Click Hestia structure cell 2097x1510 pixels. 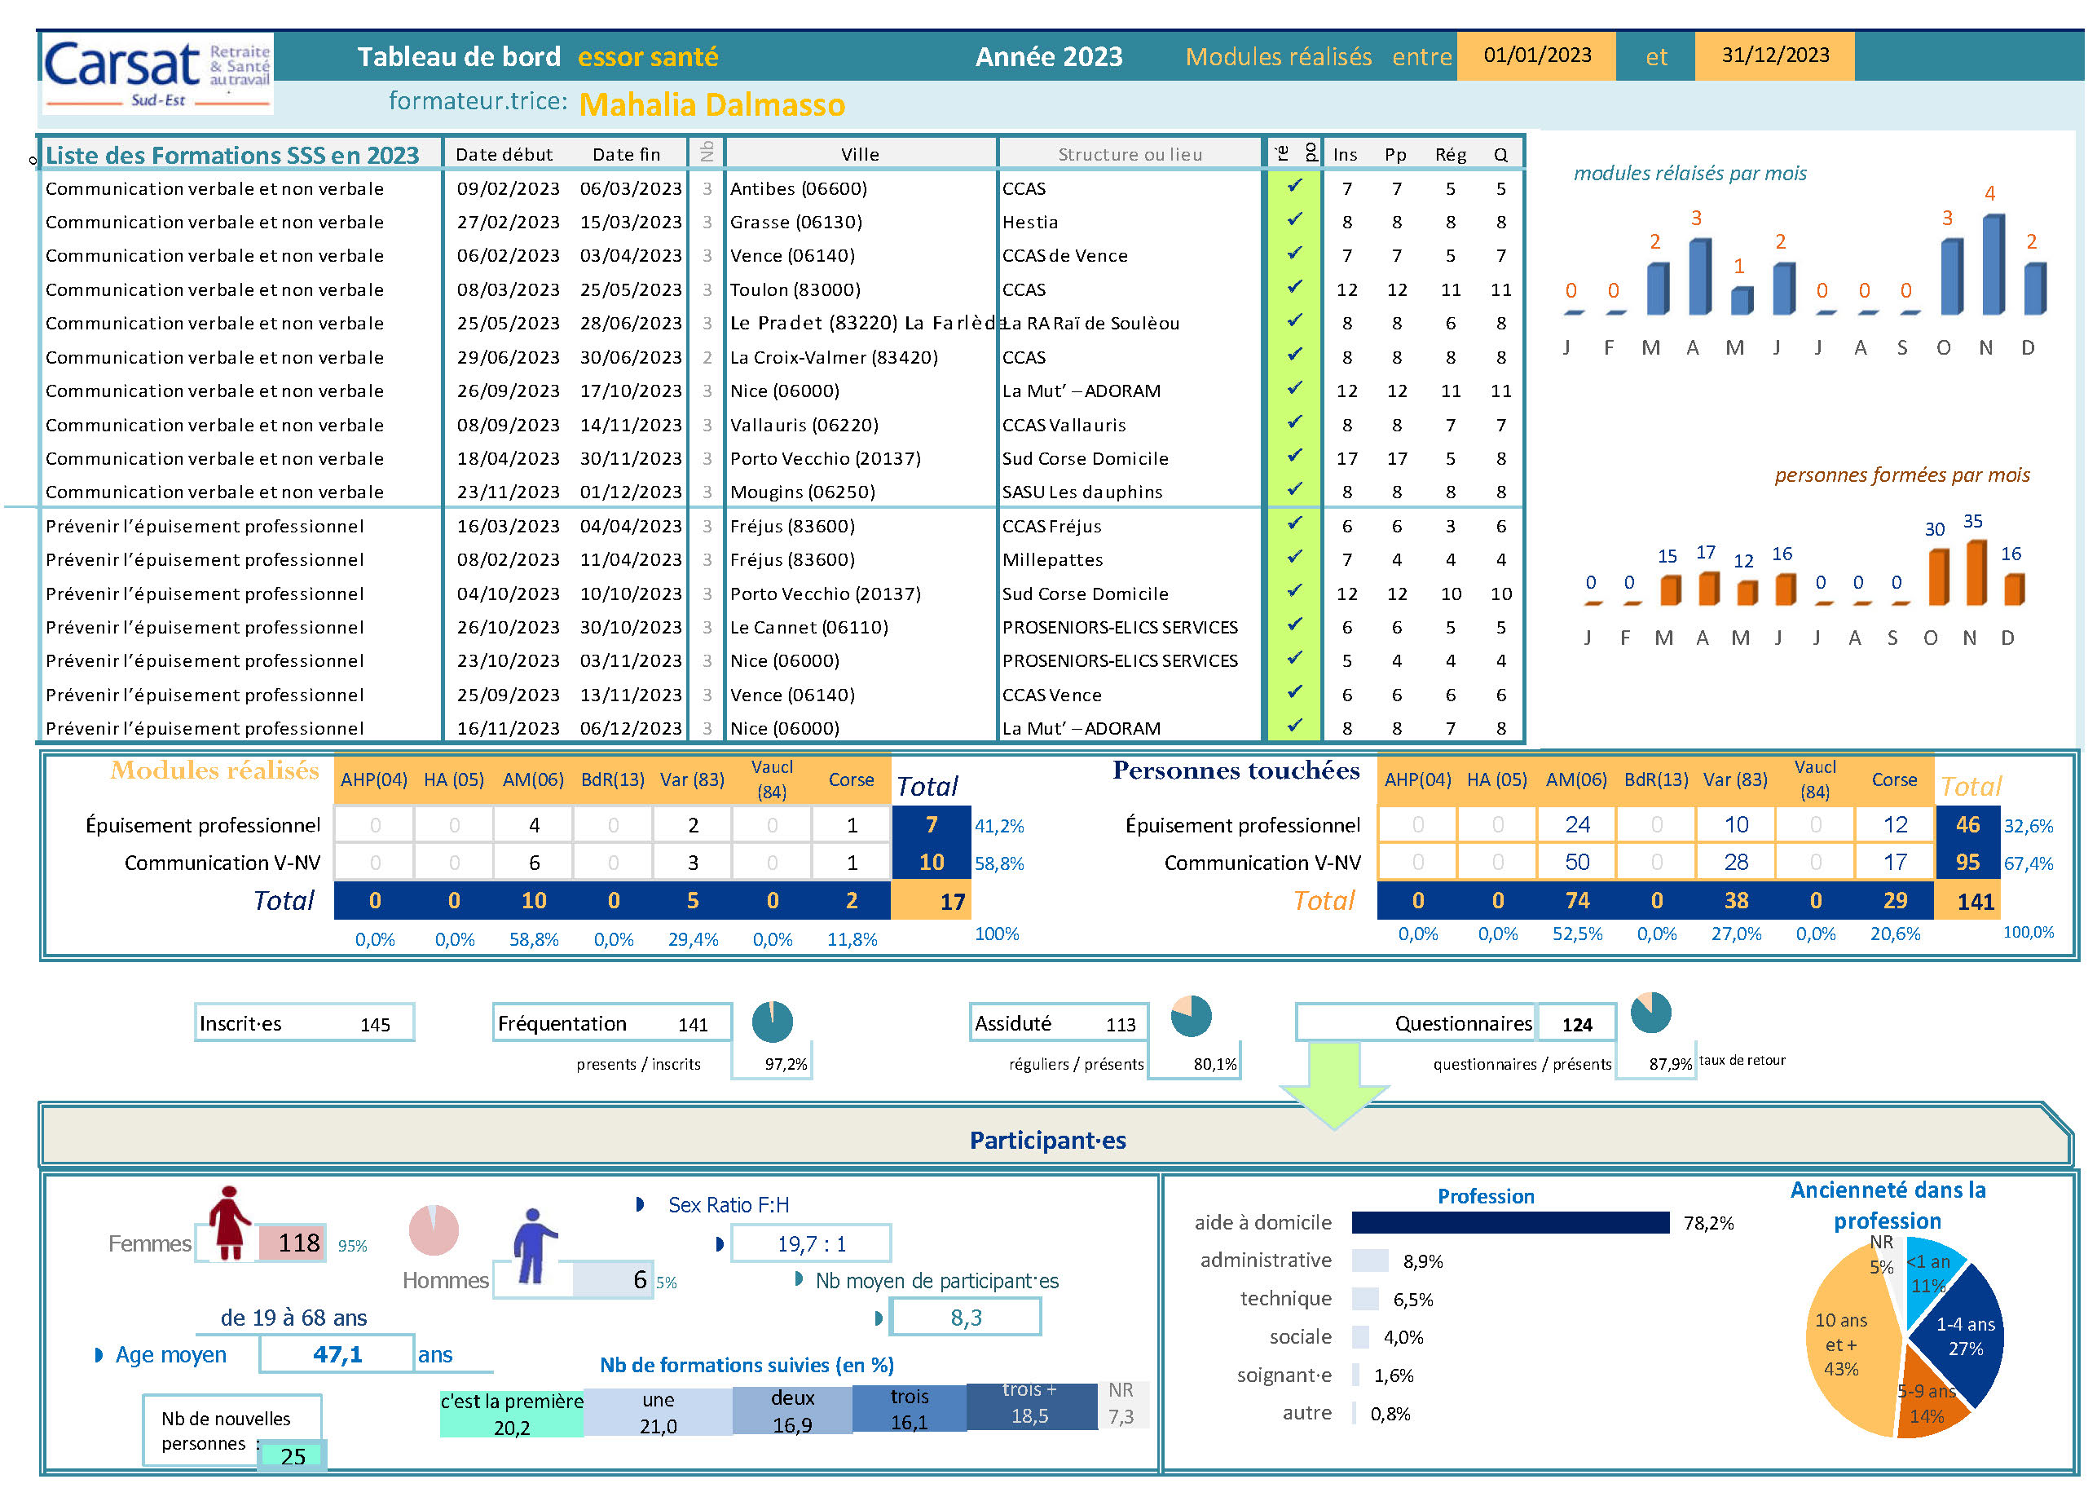[x=1030, y=222]
